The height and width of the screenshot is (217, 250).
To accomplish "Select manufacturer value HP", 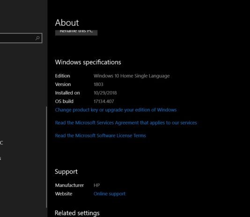I will (96, 185).
